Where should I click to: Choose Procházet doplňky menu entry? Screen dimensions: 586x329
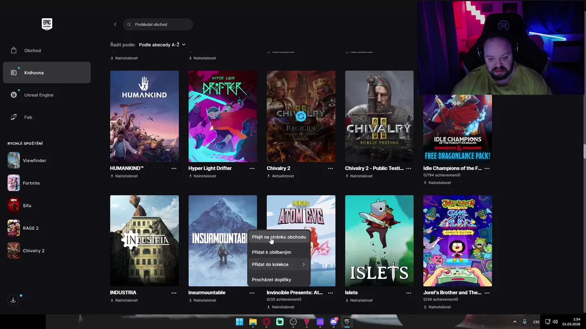pyautogui.click(x=279, y=280)
